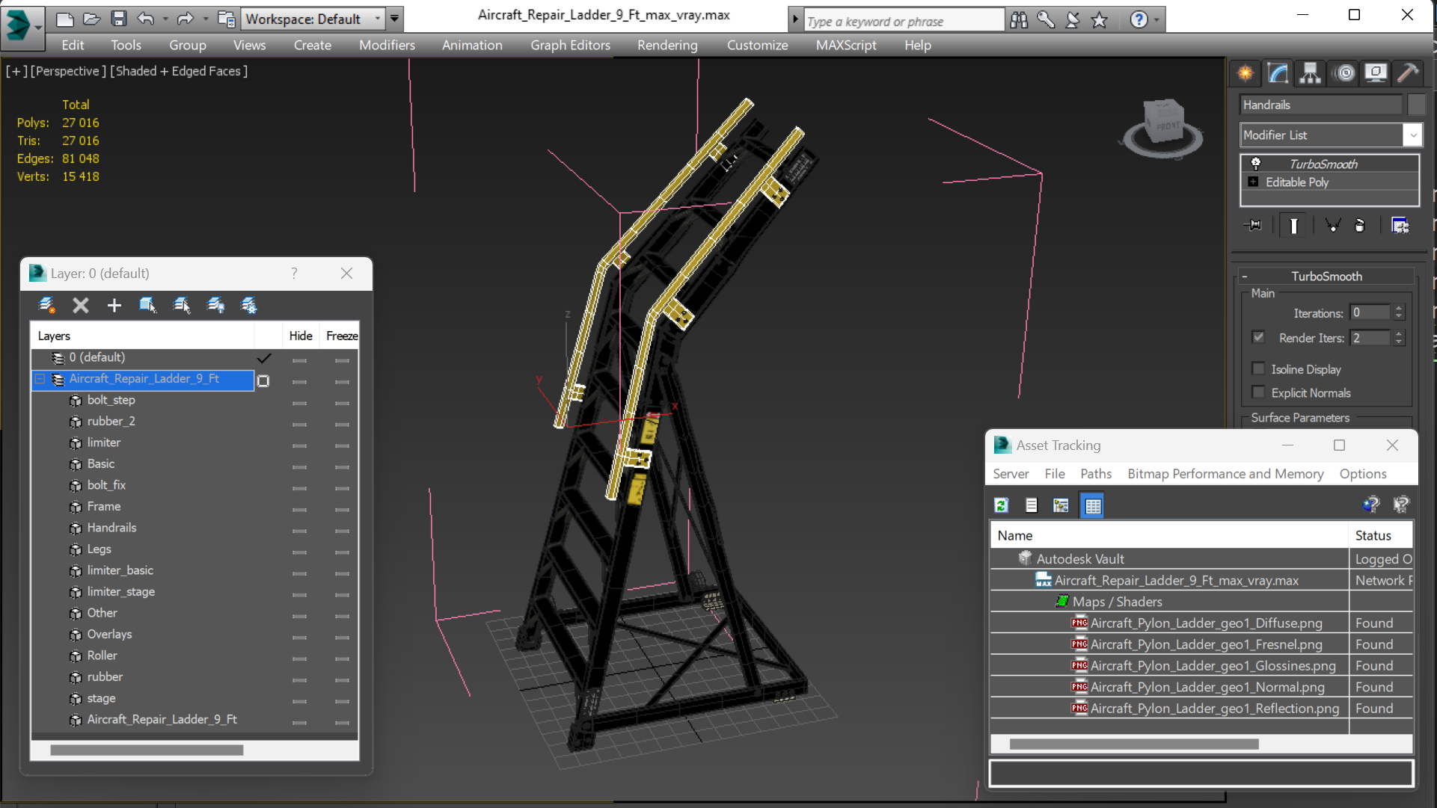Select Table view icon in Asset Tracking
Viewport: 1437px width, 808px height.
point(1092,505)
